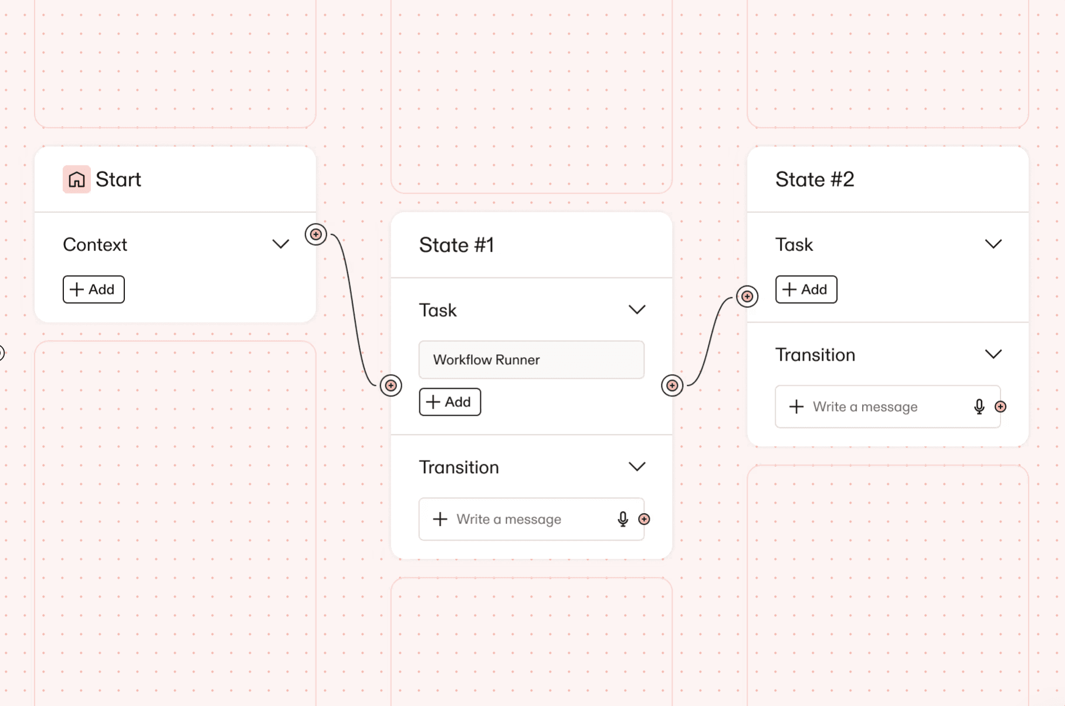This screenshot has width=1065, height=706.
Task: Collapse the Task section in State #1
Action: click(637, 310)
